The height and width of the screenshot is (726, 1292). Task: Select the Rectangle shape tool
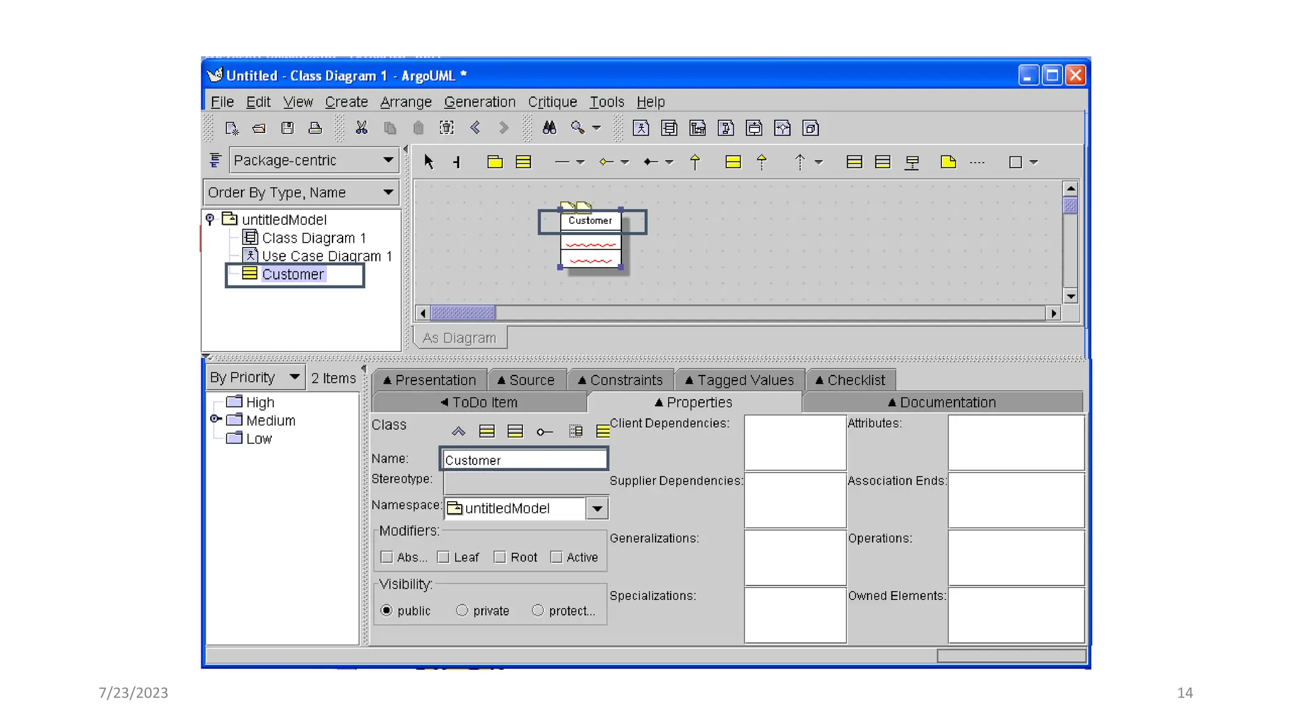(x=1016, y=162)
